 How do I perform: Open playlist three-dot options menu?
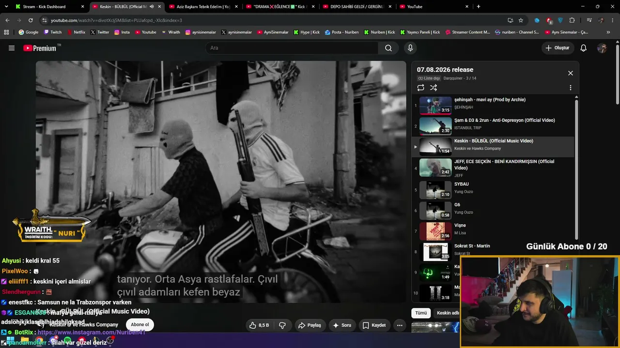coord(570,87)
